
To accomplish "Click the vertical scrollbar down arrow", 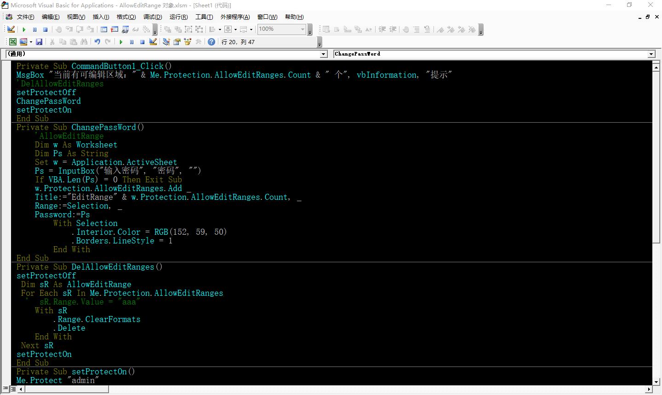I will (x=656, y=382).
